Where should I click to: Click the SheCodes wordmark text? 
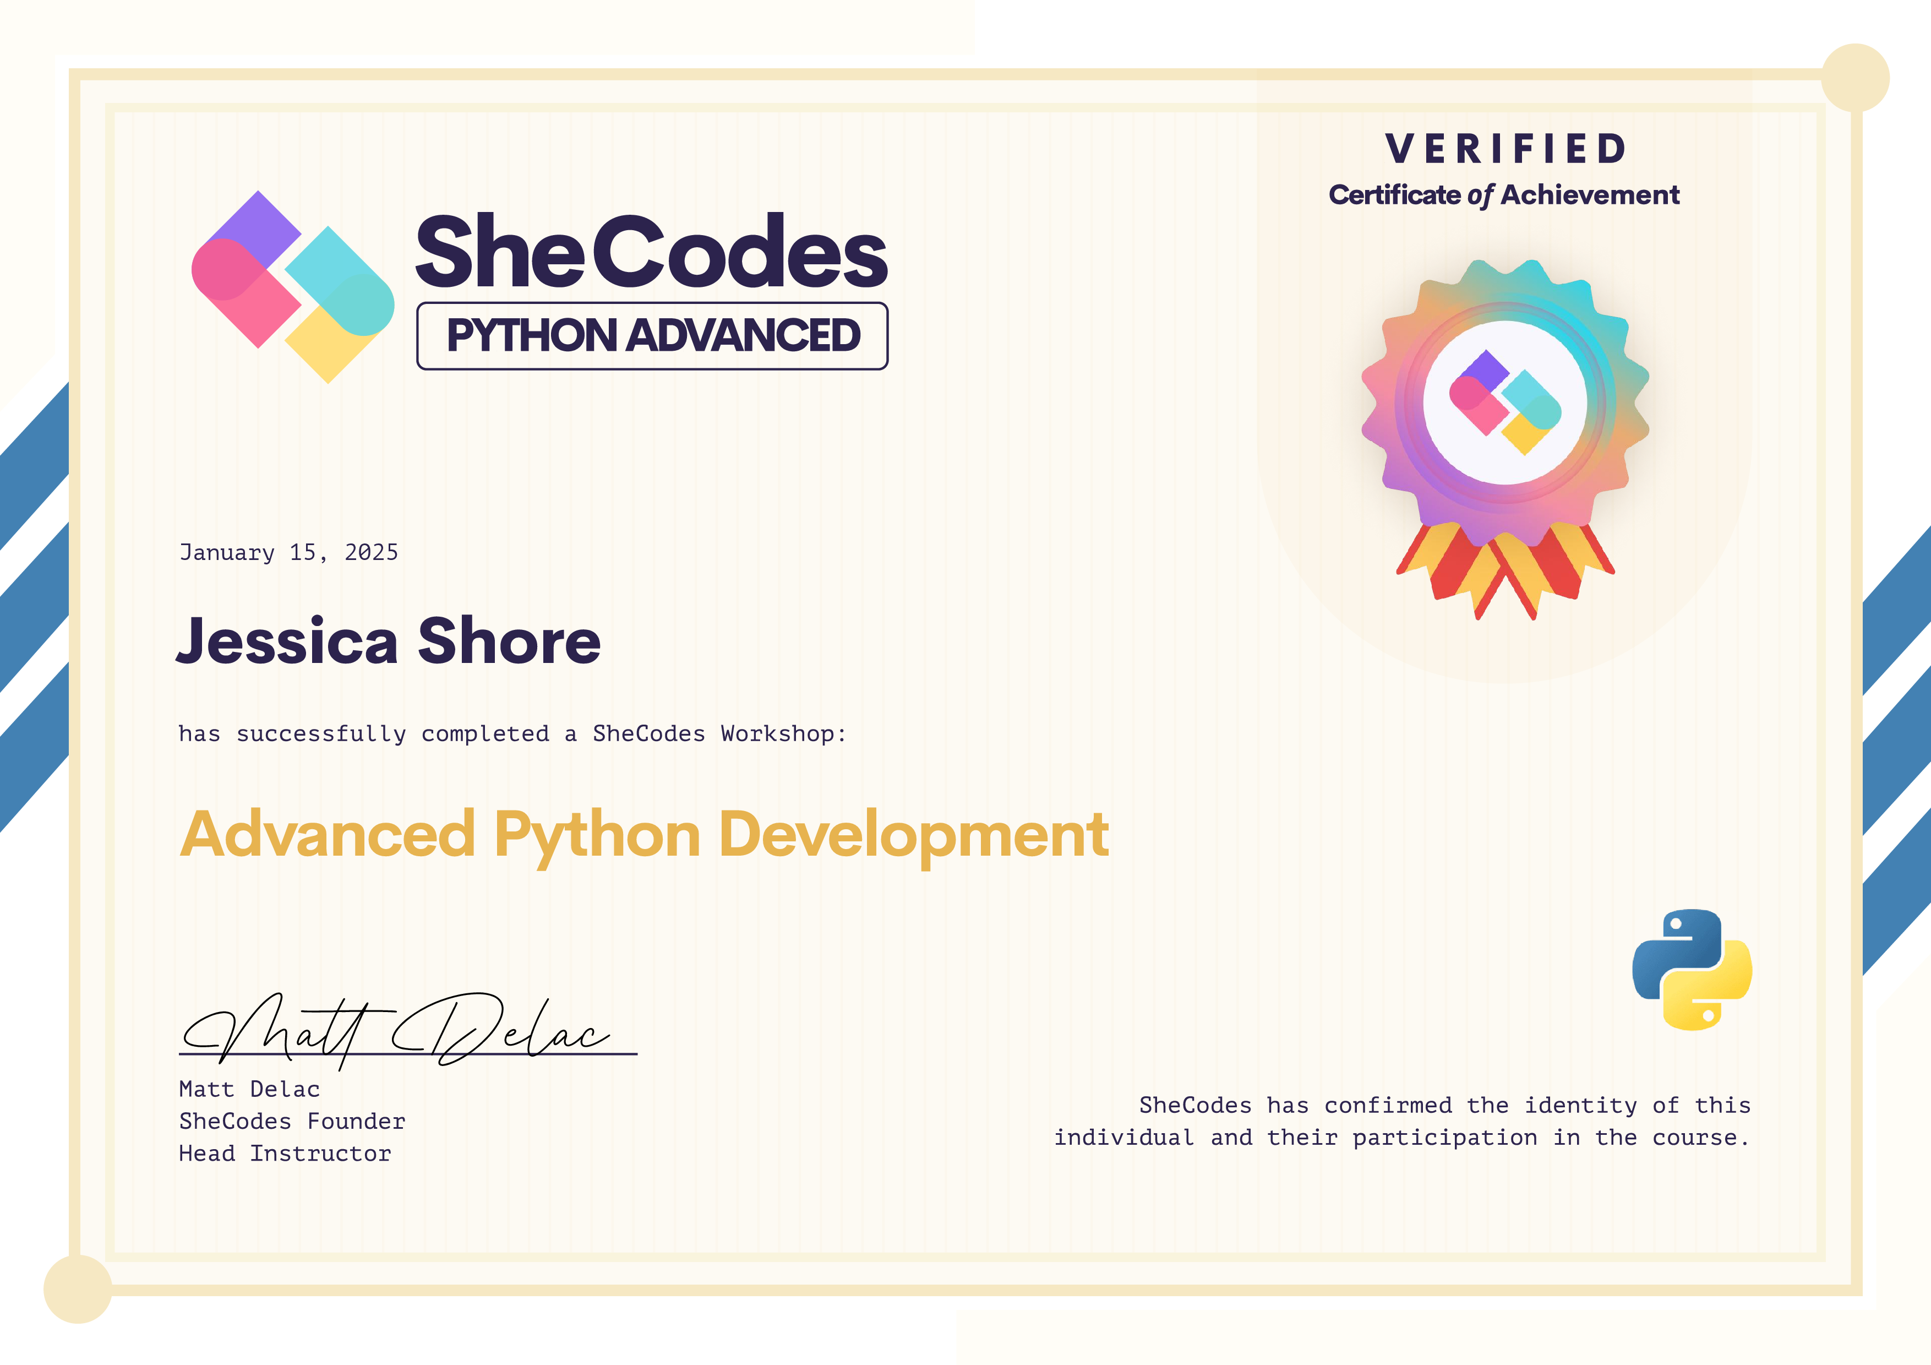coord(652,251)
